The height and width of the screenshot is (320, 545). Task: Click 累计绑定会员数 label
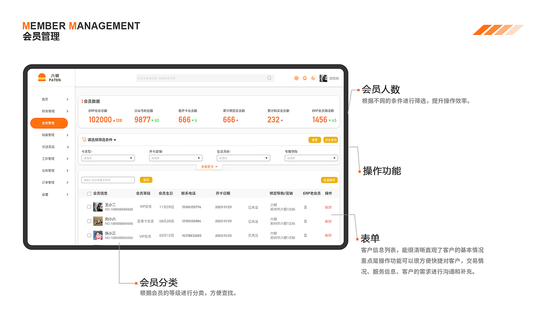click(x=234, y=111)
